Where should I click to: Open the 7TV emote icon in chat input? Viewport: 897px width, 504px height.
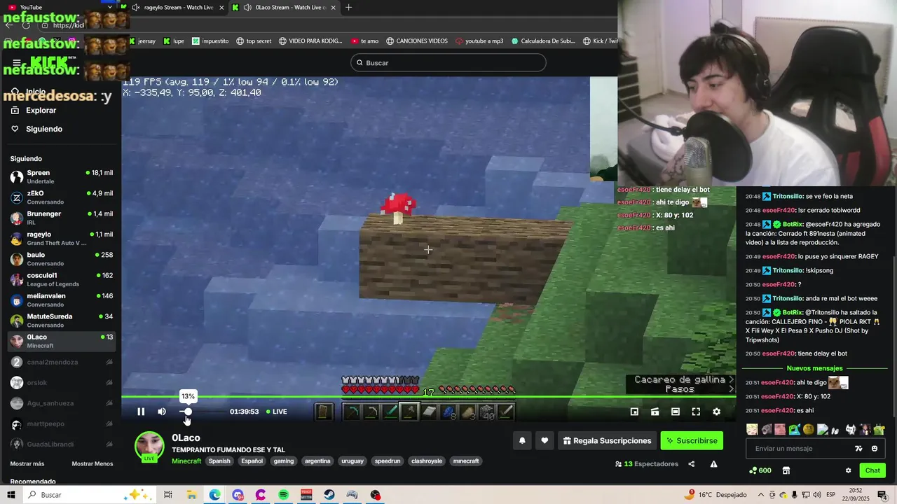pyautogui.click(x=858, y=448)
